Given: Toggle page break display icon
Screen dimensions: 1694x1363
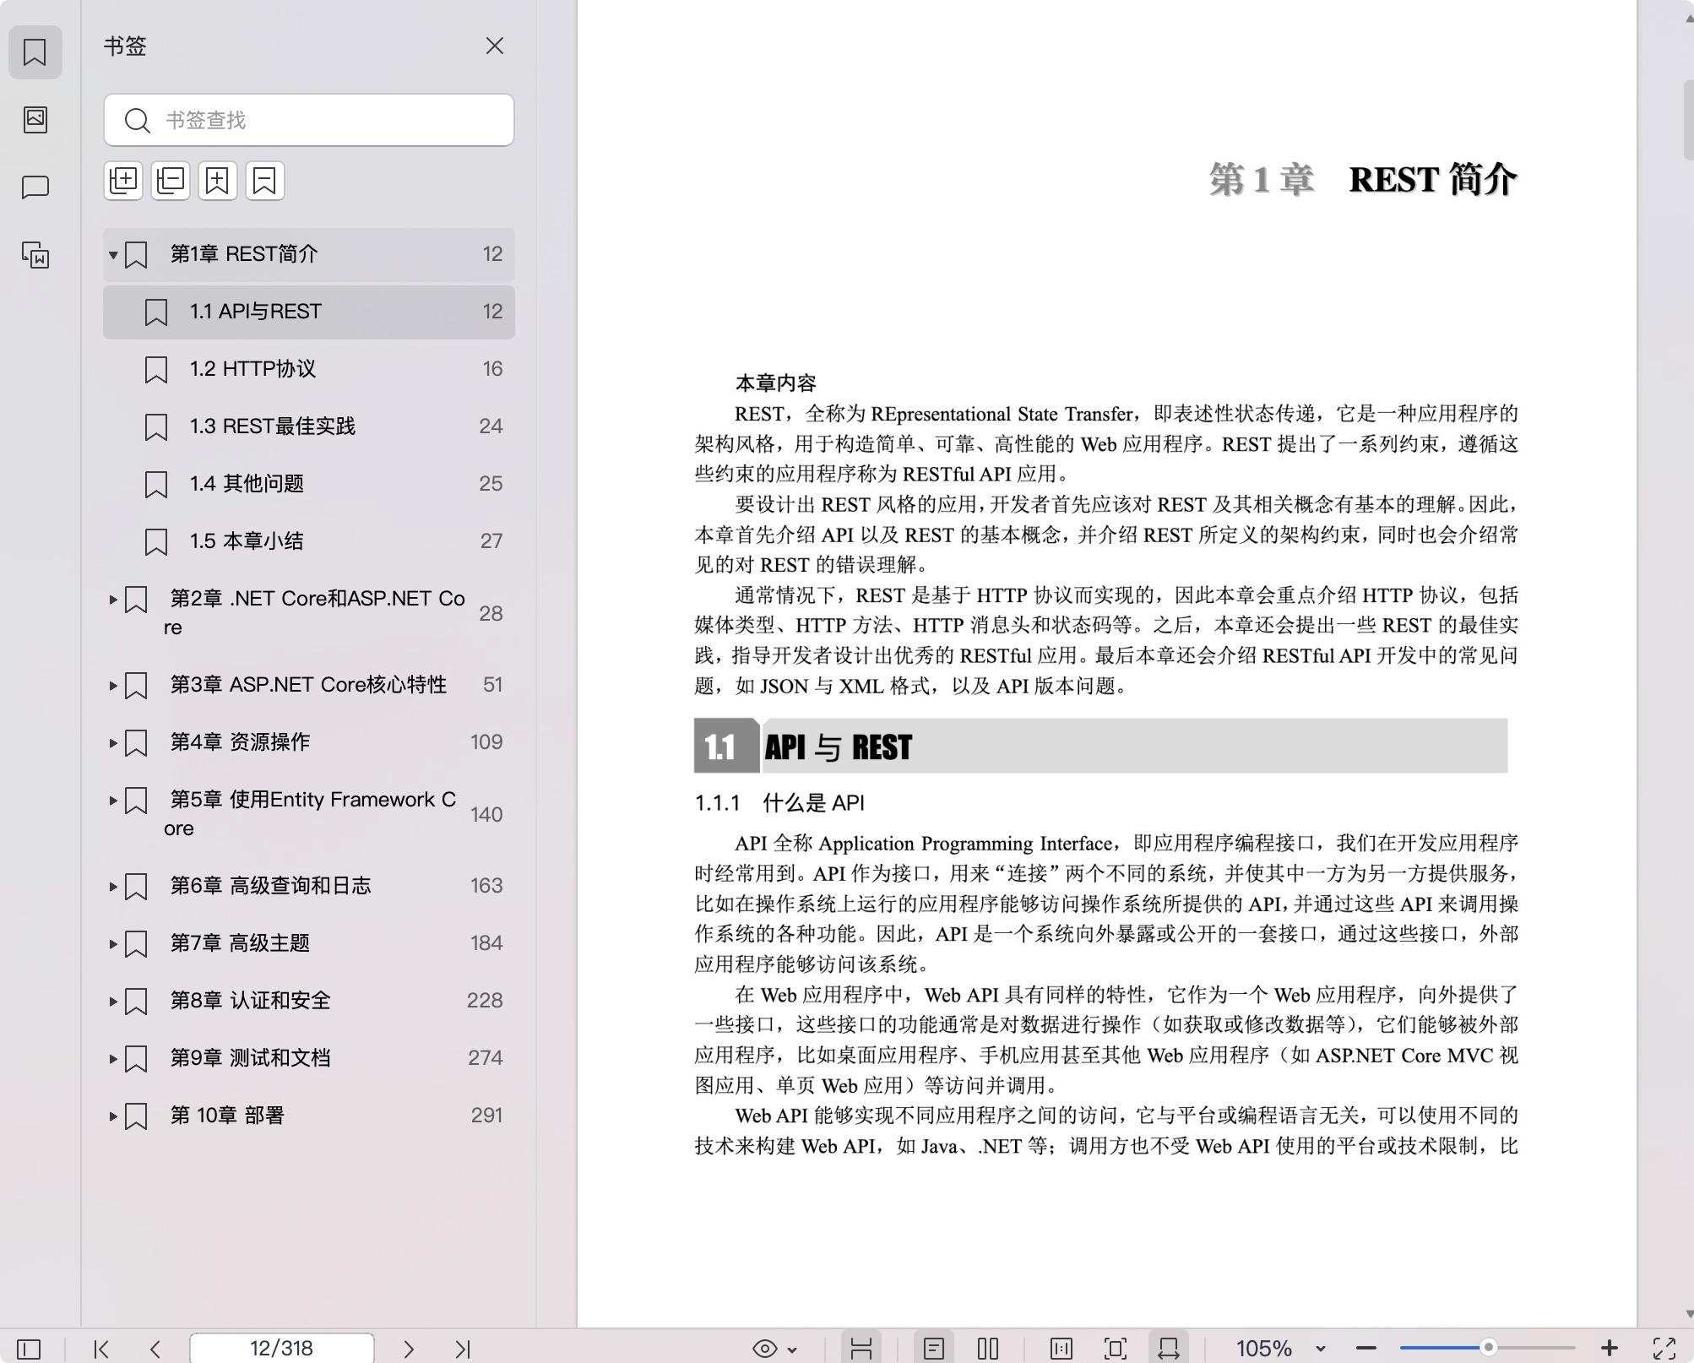Looking at the screenshot, I should 861,1349.
